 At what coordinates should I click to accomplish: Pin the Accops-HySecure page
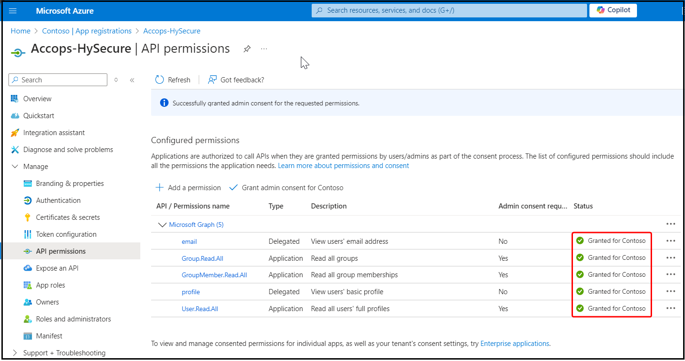tap(247, 49)
